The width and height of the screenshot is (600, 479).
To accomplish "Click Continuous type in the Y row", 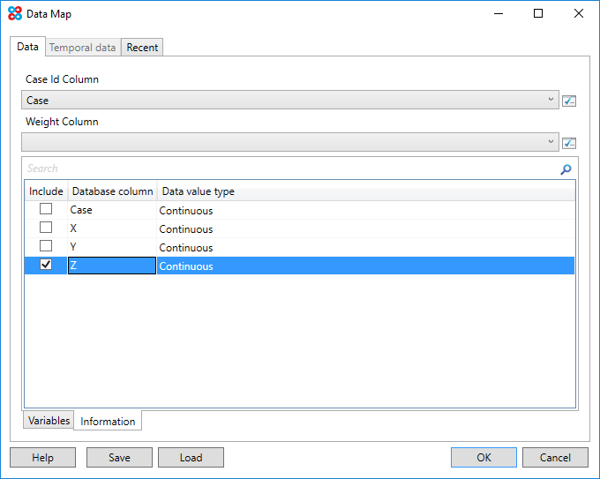I will (186, 248).
